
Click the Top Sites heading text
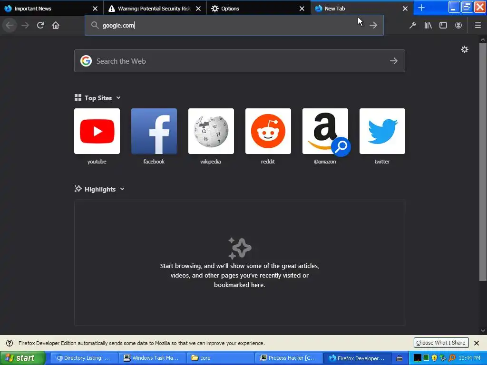(x=98, y=98)
